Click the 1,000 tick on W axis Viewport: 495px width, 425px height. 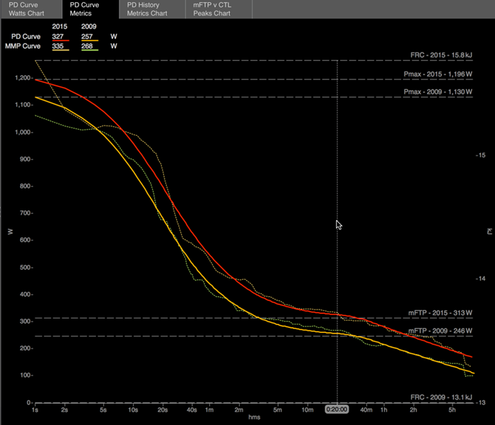click(23, 132)
